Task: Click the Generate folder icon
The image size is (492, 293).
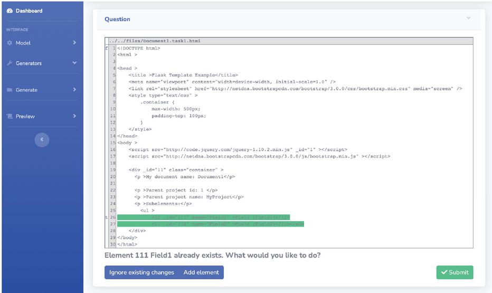Action: coord(10,90)
